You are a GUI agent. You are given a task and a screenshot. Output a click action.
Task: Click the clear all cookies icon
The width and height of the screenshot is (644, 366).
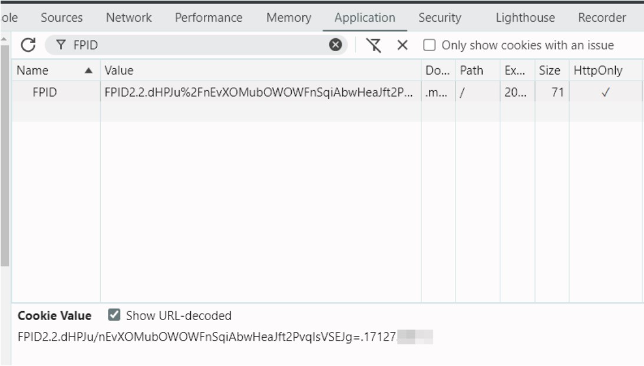372,45
